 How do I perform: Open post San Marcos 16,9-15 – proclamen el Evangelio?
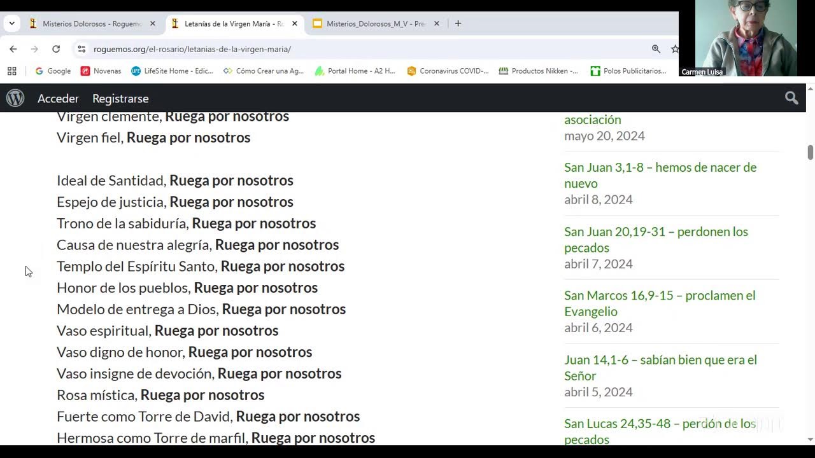point(660,303)
